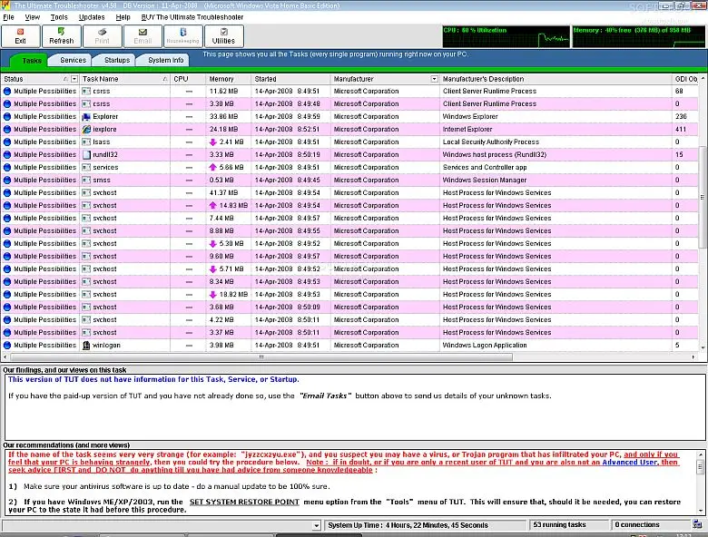Image resolution: width=708 pixels, height=537 pixels.
Task: Click the task table horizontal scrollbar
Action: [261, 357]
